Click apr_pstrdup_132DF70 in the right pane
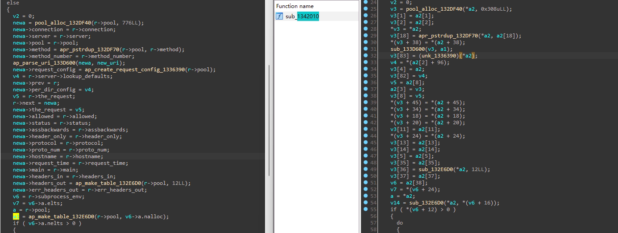 click(450, 36)
